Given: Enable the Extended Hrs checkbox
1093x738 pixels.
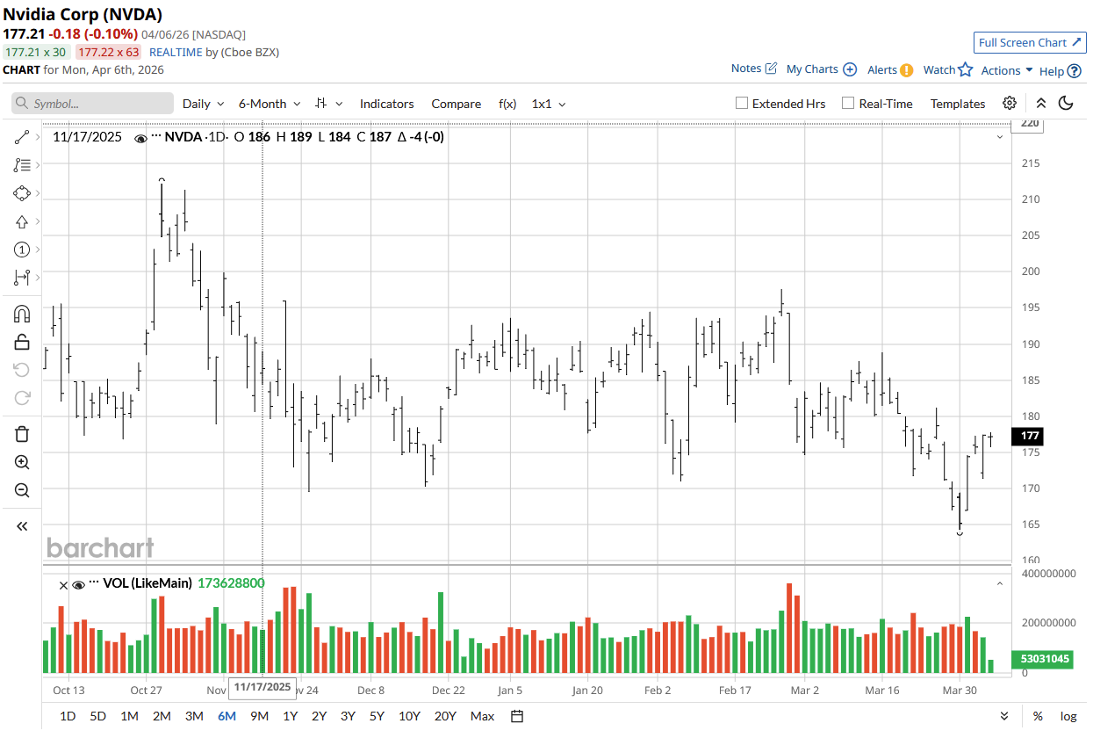Looking at the screenshot, I should (x=742, y=103).
